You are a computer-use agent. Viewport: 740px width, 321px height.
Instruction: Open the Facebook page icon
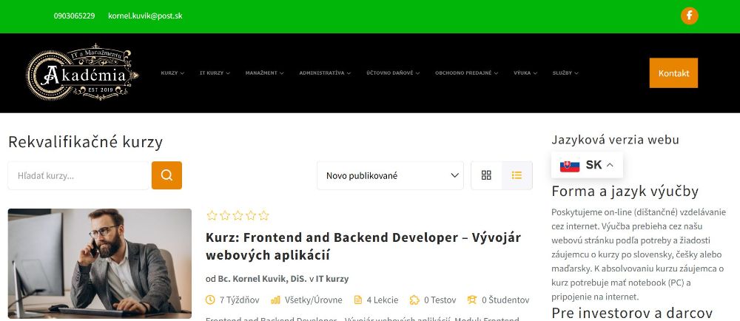(689, 16)
